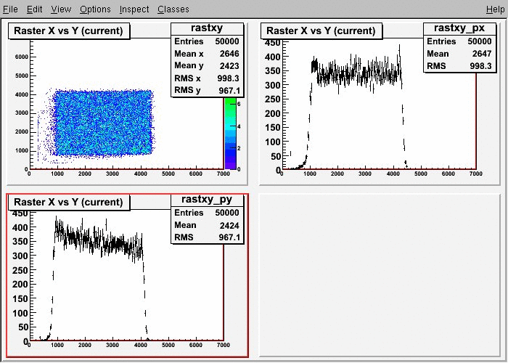Click 'RMS y 967.1' in rastxy stats

[207, 90]
